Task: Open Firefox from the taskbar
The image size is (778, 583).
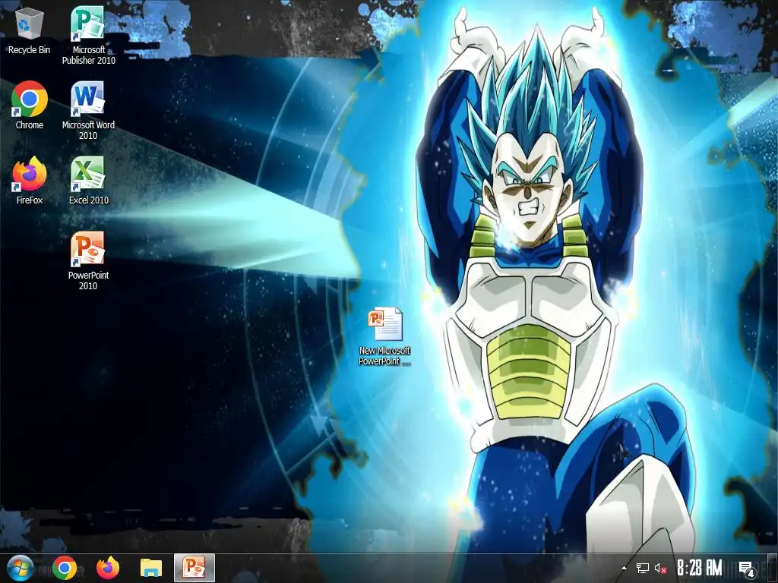Action: point(108,568)
